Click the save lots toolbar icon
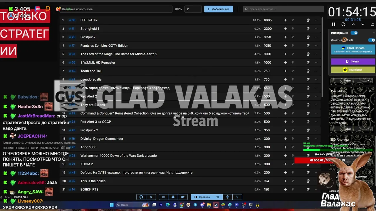376x211 pixels. click(164, 197)
